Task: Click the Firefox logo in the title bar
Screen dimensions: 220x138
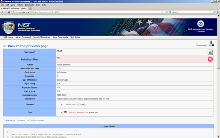Action: pos(1,1)
